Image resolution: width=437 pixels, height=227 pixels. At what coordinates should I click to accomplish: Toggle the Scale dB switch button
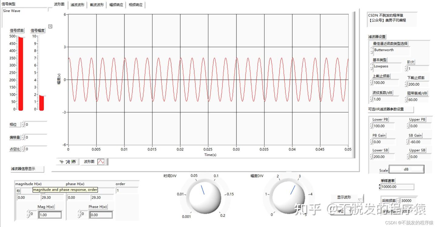406,169
